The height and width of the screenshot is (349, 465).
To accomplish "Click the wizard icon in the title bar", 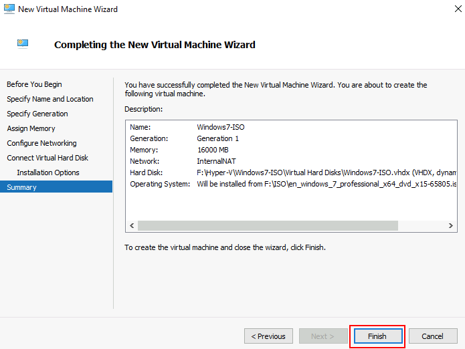I will click(9, 9).
